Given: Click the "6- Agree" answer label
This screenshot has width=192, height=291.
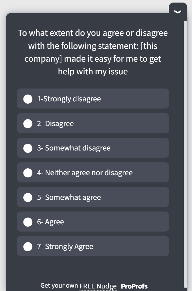Looking at the screenshot, I should click(50, 222).
